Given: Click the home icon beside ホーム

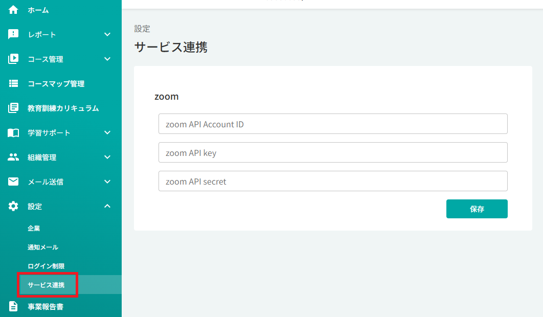Looking at the screenshot, I should (x=13, y=10).
